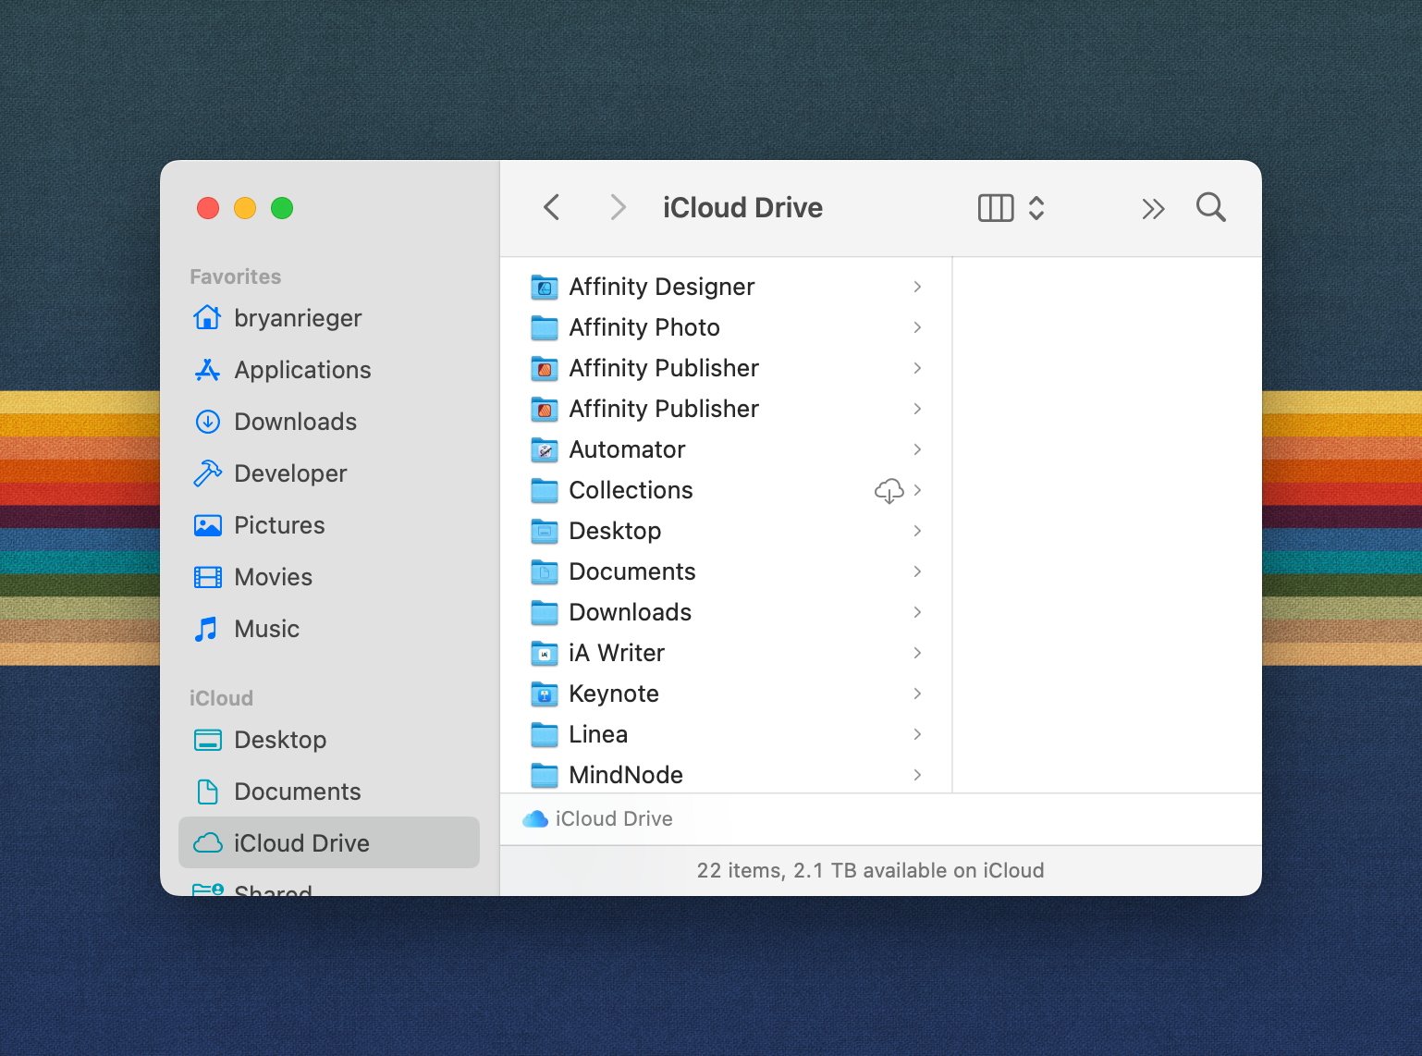Expand Affinity Photo with its chevron
The image size is (1422, 1056).
click(917, 327)
